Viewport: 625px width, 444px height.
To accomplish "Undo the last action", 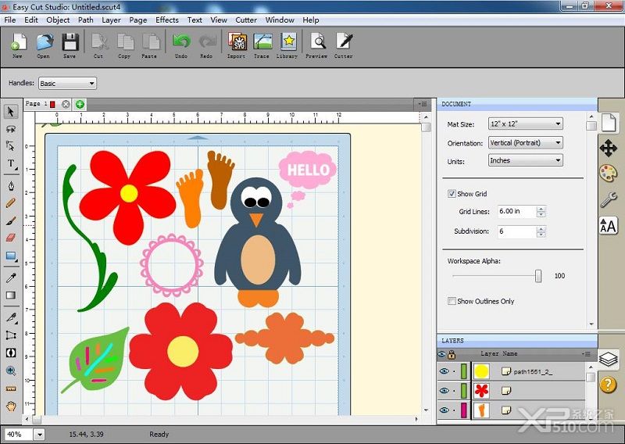I will (x=181, y=45).
